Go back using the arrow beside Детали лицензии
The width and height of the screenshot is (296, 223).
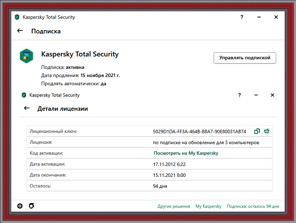[x=27, y=108]
